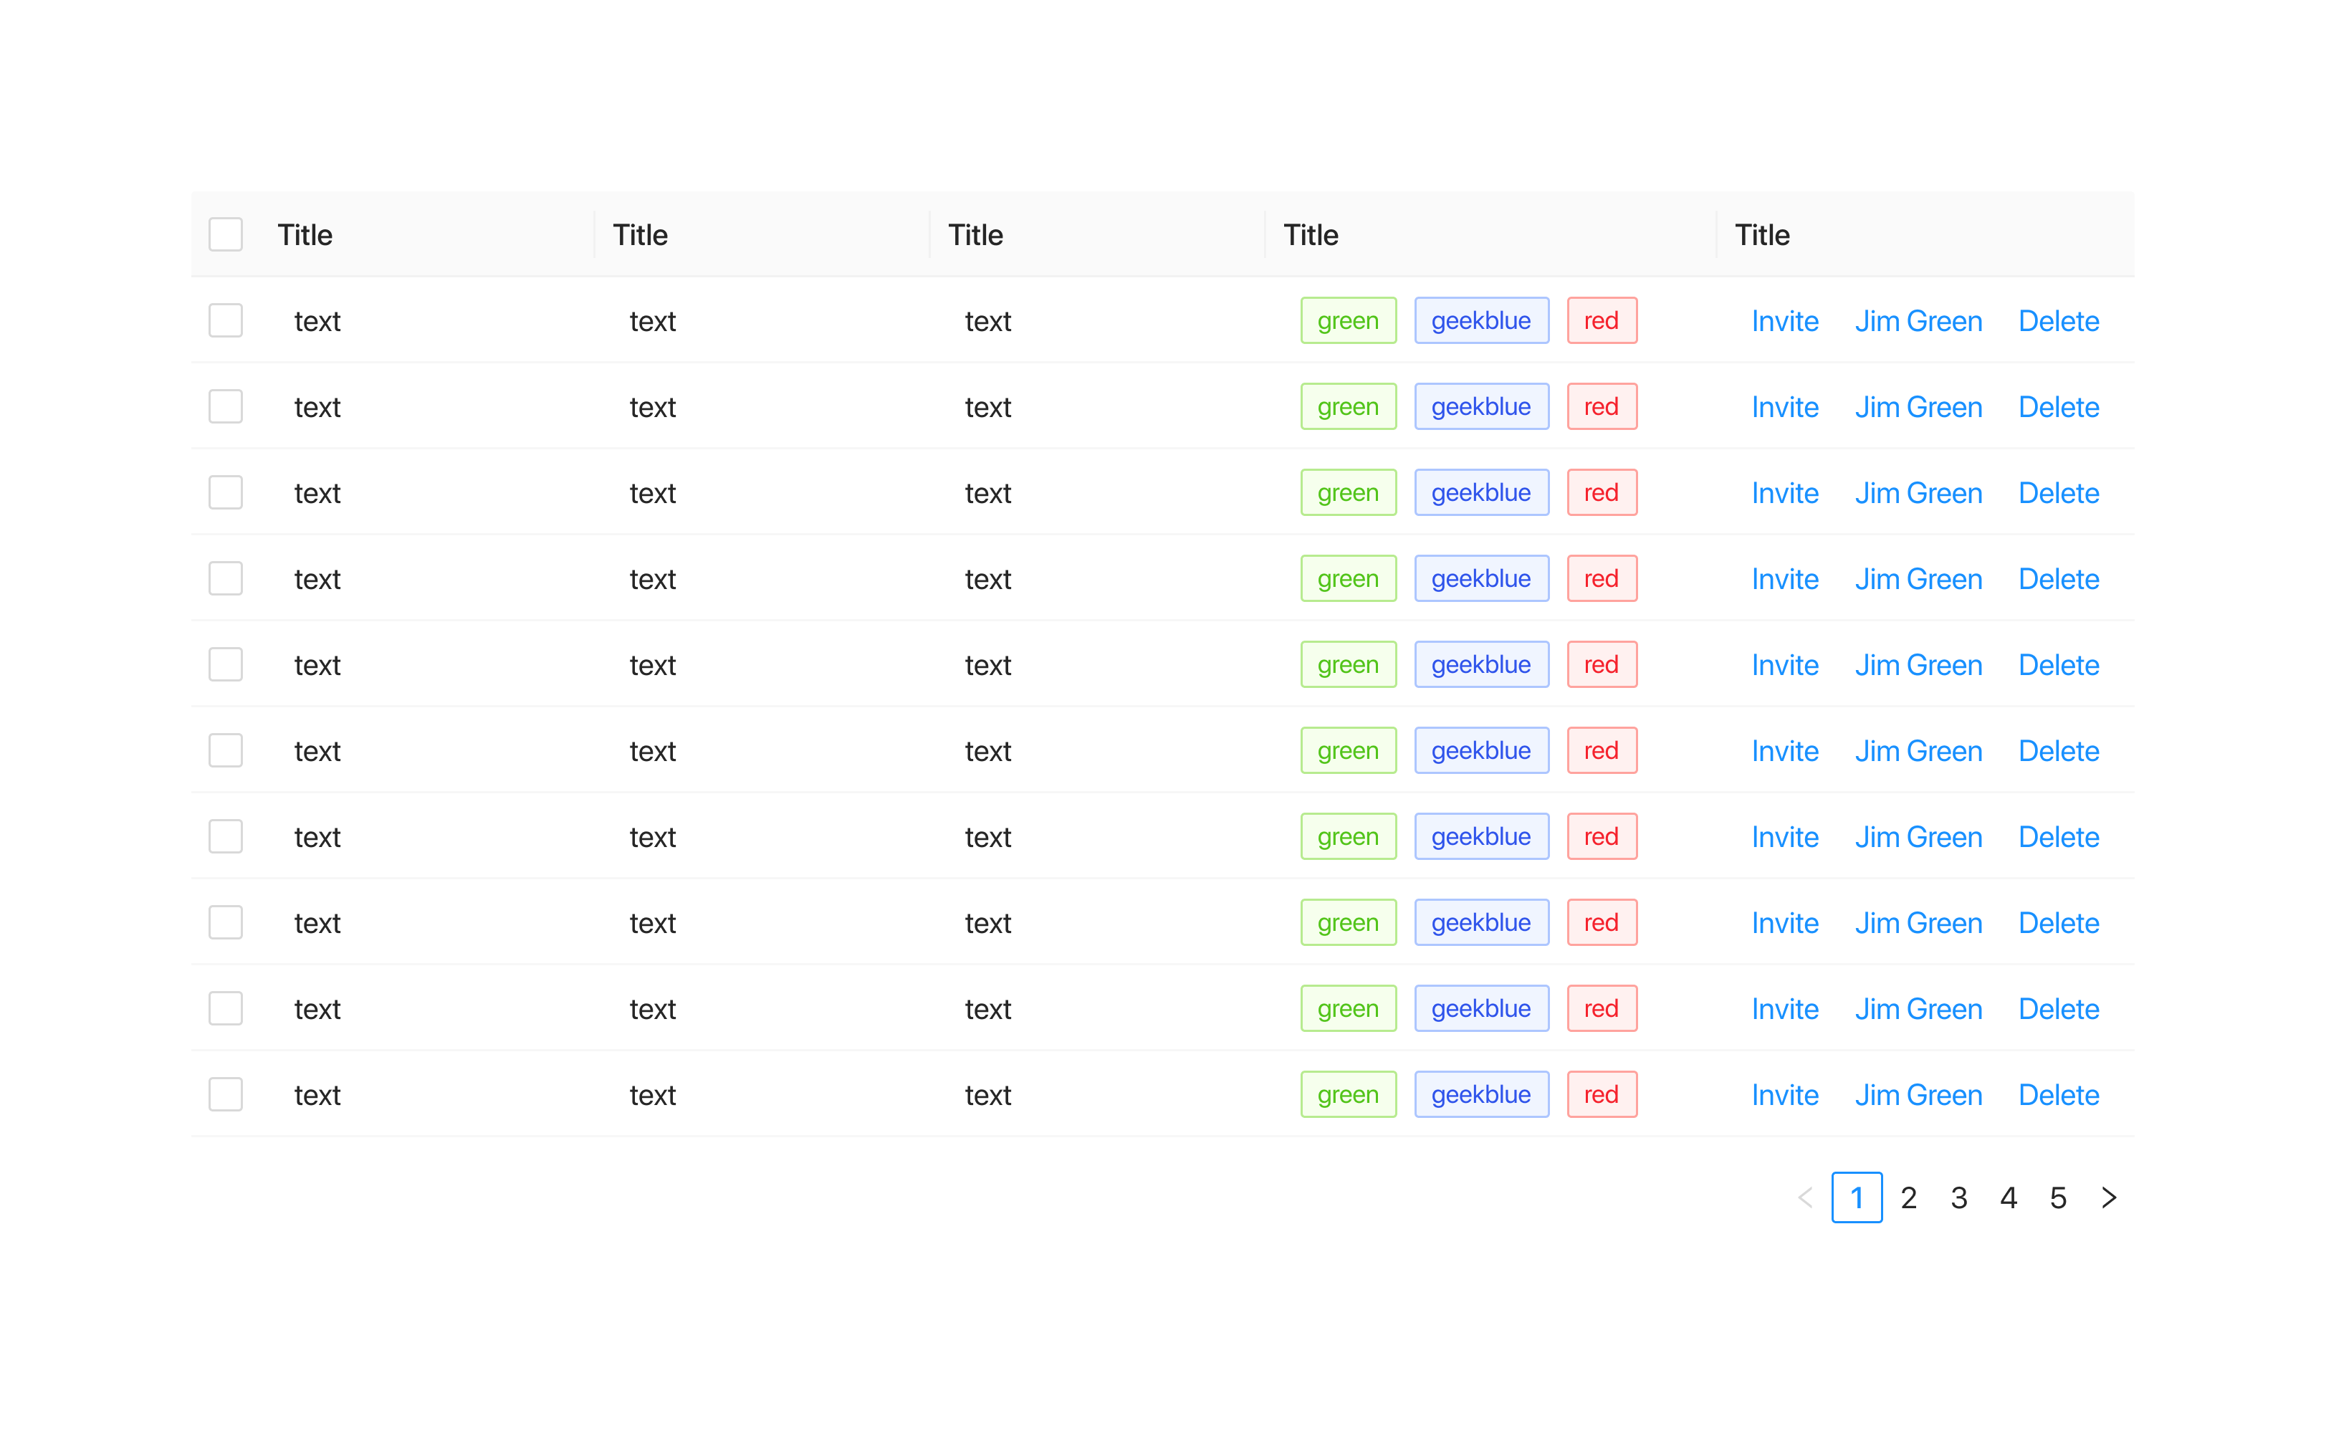This screenshot has width=2326, height=1449.
Task: Click the fourth Title header above the tags
Action: click(1311, 235)
